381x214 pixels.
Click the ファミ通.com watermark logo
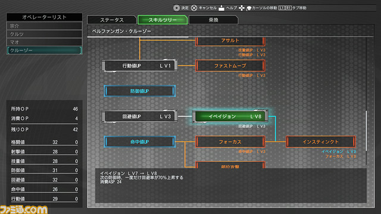click(x=24, y=209)
